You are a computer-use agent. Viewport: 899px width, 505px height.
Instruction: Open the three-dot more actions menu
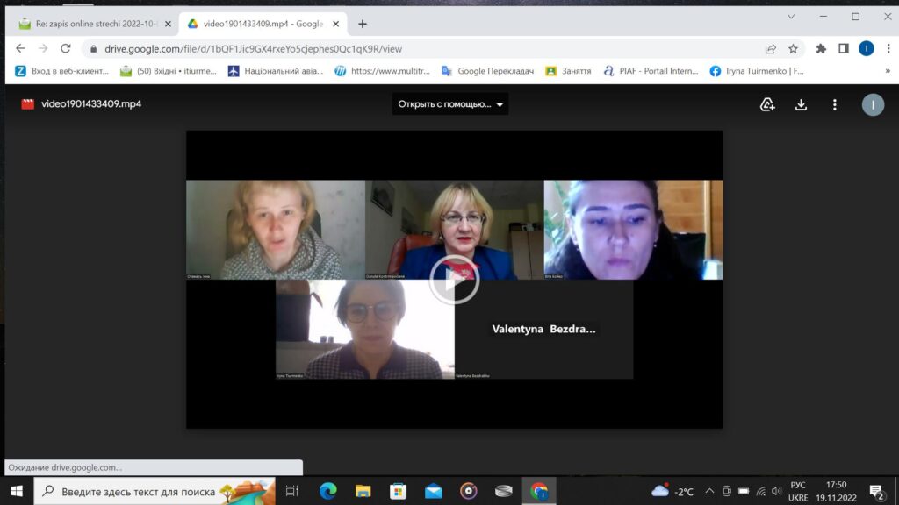(x=834, y=104)
